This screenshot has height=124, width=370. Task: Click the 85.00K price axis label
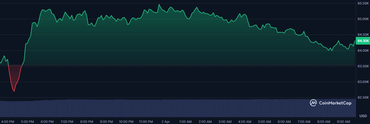pos(363,19)
